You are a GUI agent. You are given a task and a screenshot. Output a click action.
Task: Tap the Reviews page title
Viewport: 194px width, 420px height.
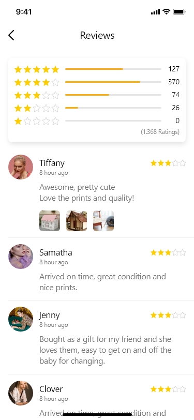click(x=97, y=35)
